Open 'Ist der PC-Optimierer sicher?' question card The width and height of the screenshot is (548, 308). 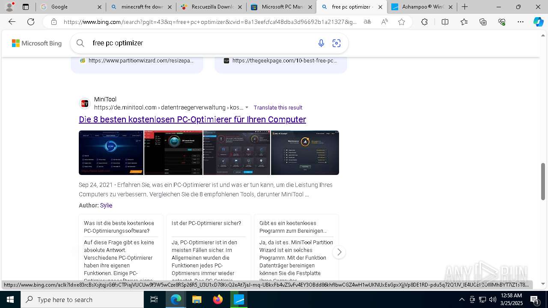pyautogui.click(x=208, y=248)
